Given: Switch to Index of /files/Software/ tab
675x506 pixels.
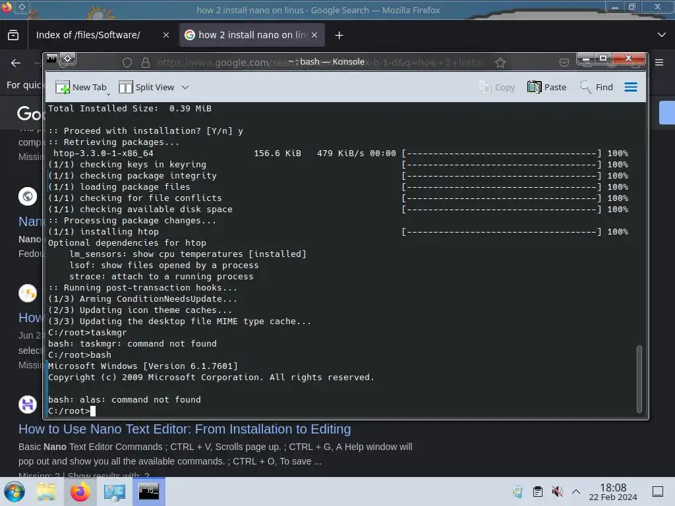Looking at the screenshot, I should coord(88,36).
